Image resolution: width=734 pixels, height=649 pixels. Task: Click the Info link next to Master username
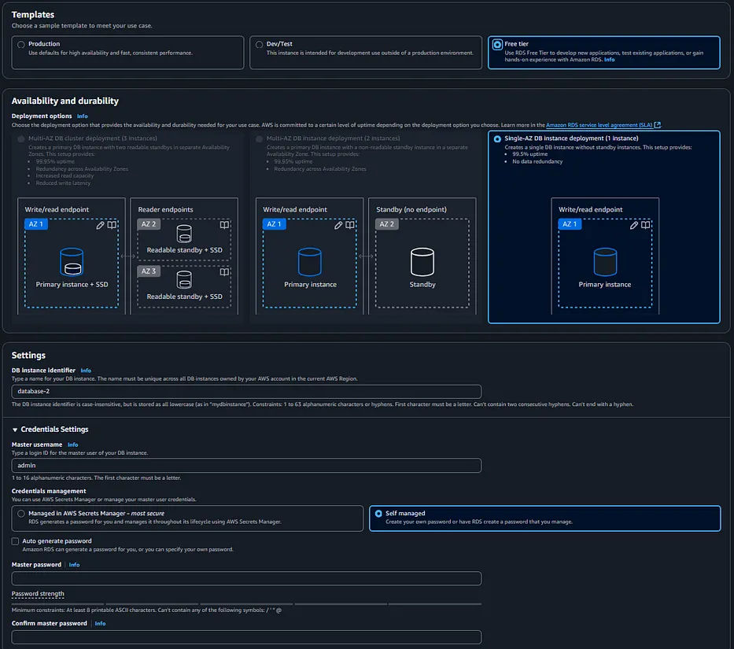coord(73,444)
